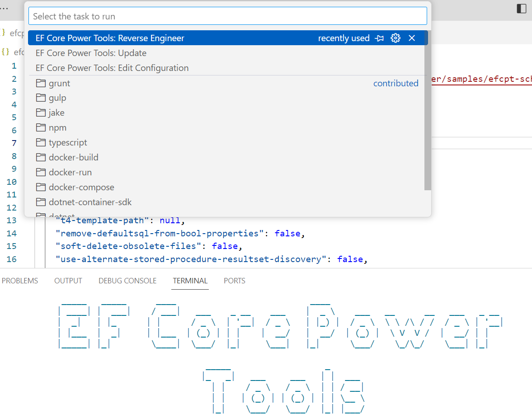
Task: Click the task list scrollbar thumb
Action: pos(428,111)
